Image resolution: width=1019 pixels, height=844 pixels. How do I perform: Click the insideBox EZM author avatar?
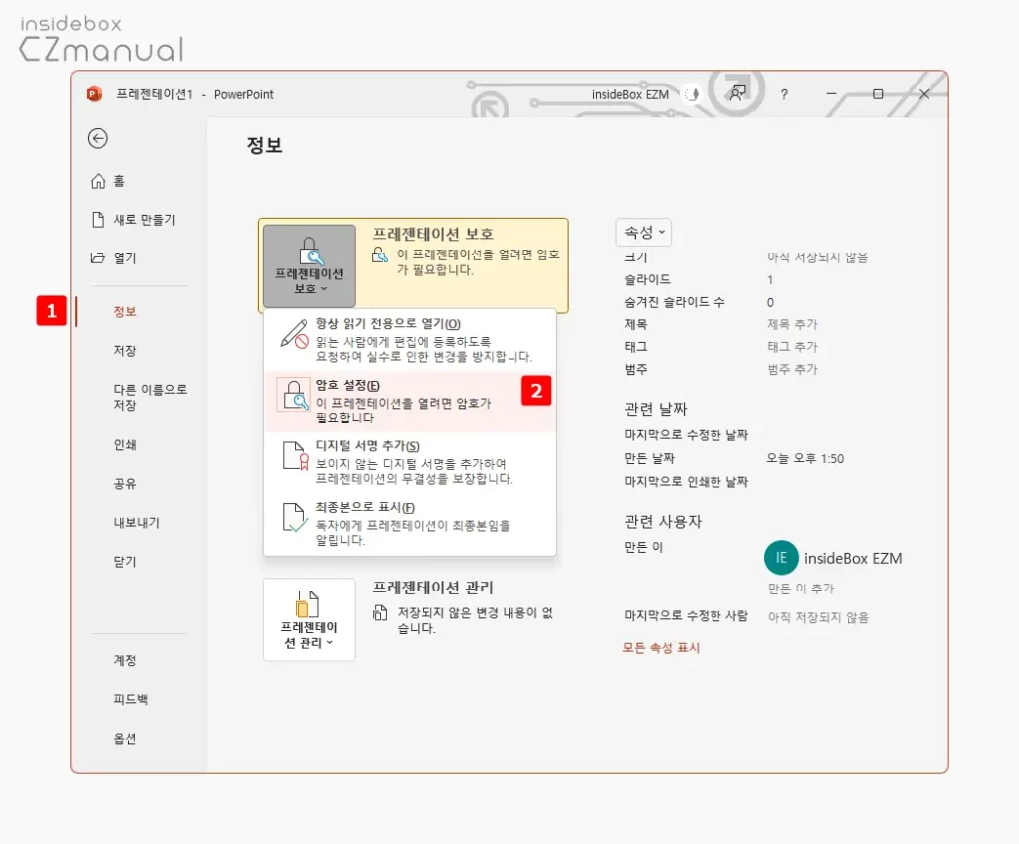point(781,558)
